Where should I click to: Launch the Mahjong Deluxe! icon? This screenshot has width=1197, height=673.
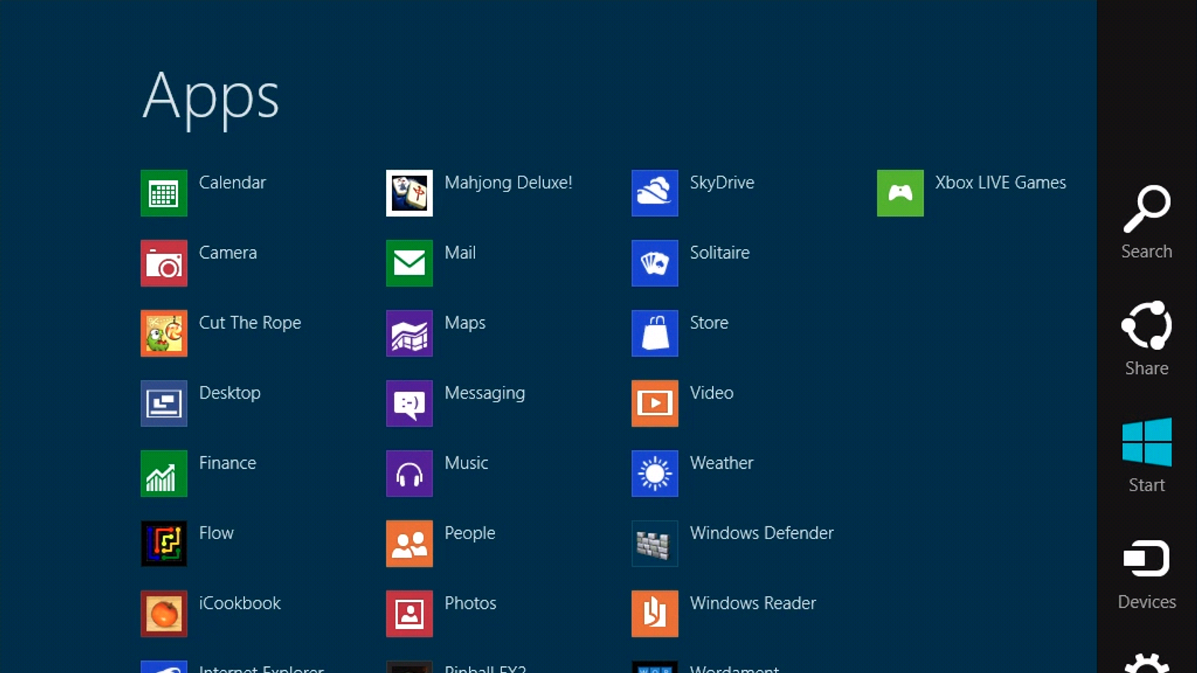[x=409, y=193]
